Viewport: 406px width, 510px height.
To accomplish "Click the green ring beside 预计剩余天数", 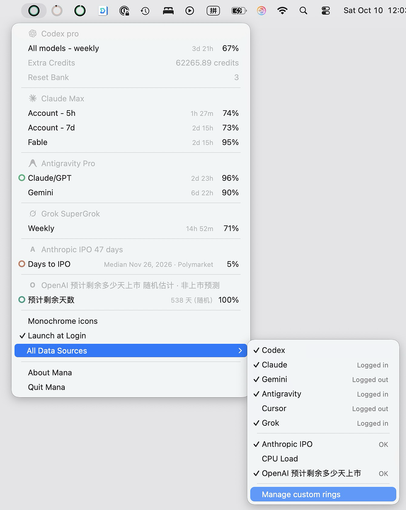I will (22, 300).
